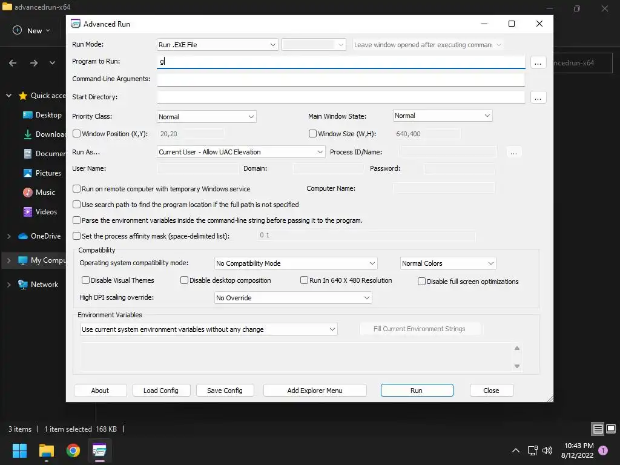Expand OneDrive tree node
Viewport: 620px width, 465px height.
pos(8,236)
